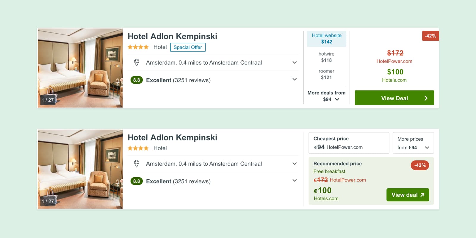Expand the top card's Amsterdam location row
The width and height of the screenshot is (476, 238).
295,62
